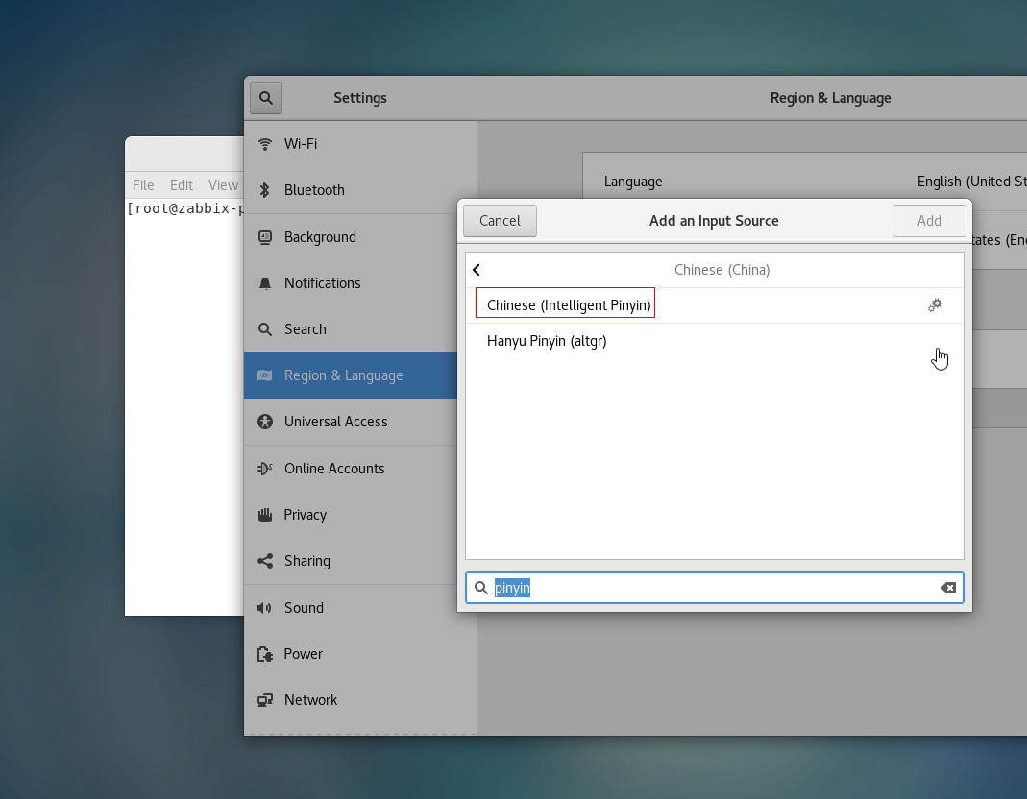Click the Privacy hand icon
1027x799 pixels.
tap(264, 515)
